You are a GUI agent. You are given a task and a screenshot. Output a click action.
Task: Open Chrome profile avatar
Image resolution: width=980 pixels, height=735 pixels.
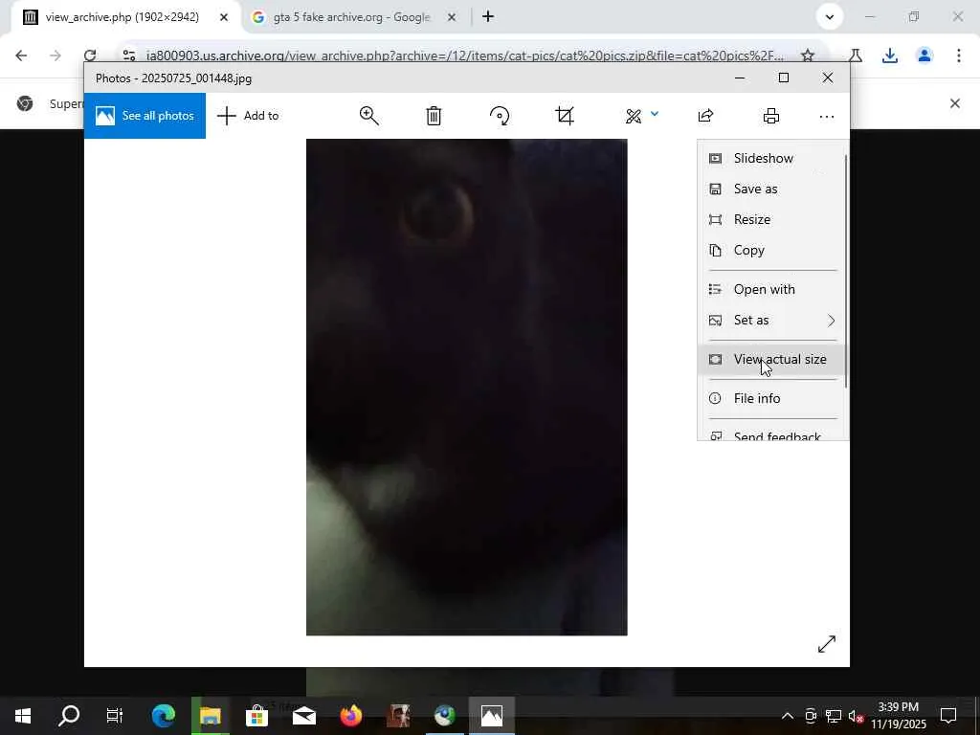pos(924,56)
